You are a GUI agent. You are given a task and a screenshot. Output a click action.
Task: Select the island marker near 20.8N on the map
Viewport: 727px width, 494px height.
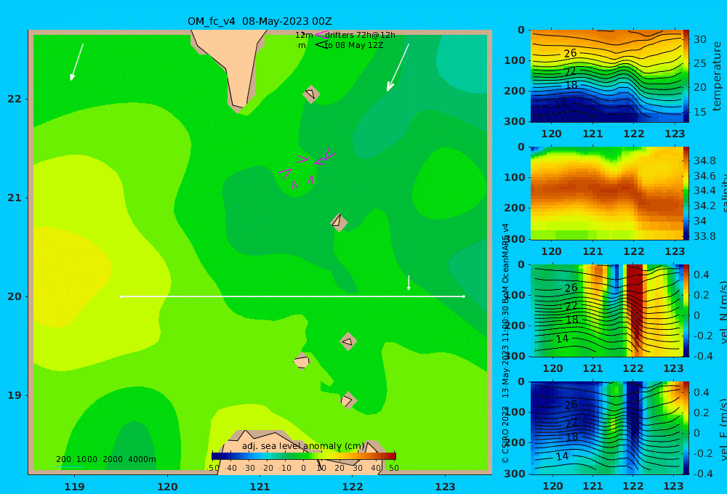[x=339, y=222]
